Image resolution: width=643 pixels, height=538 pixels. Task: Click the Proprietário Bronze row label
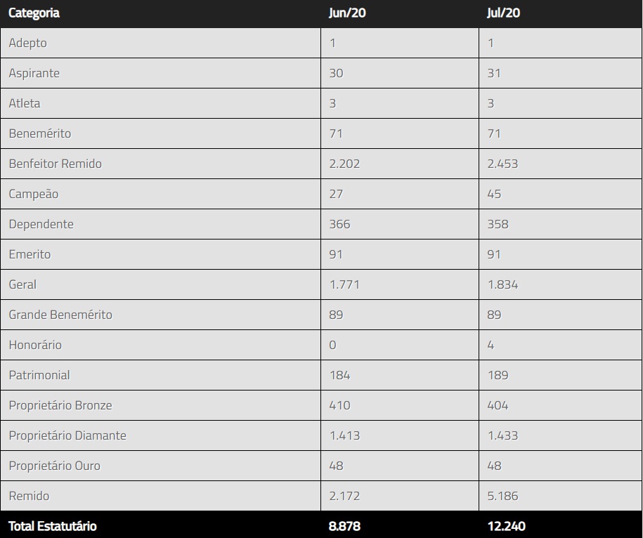coord(60,405)
